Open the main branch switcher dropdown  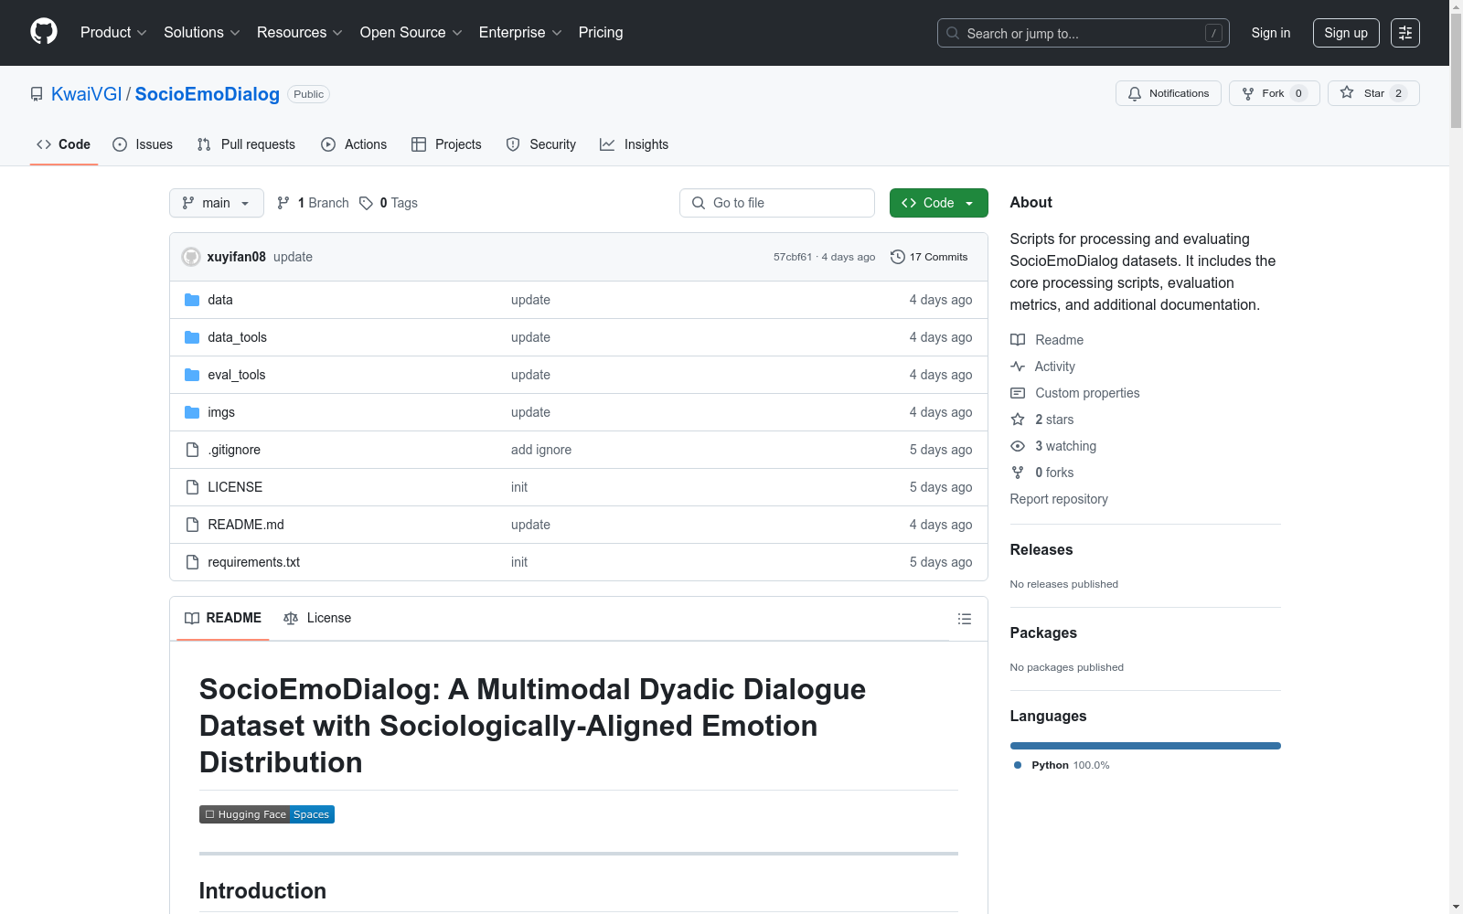pyautogui.click(x=217, y=203)
